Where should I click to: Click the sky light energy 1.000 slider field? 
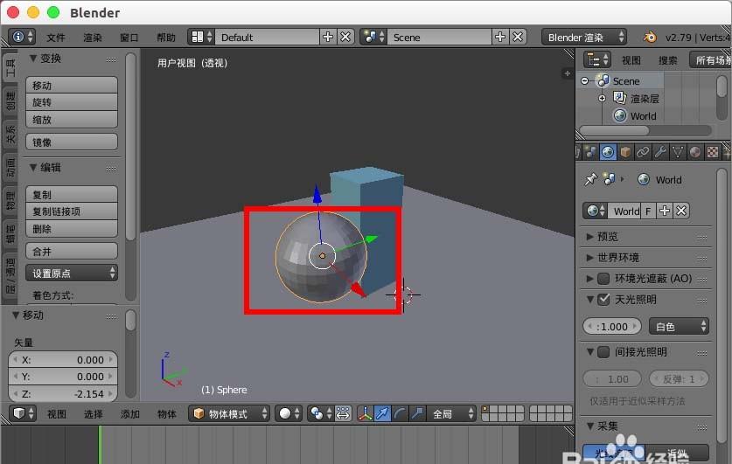[x=612, y=326]
